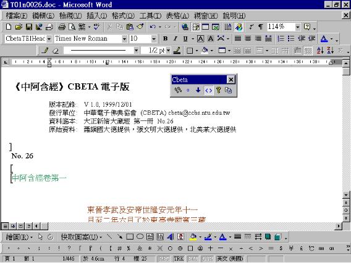Open Tables and Borders toolbar icon
This screenshot has width=351, height=263.
(196, 27)
